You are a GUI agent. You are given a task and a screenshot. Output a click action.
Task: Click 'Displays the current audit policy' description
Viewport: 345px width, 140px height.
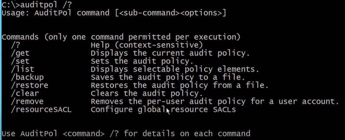[x=170, y=53]
